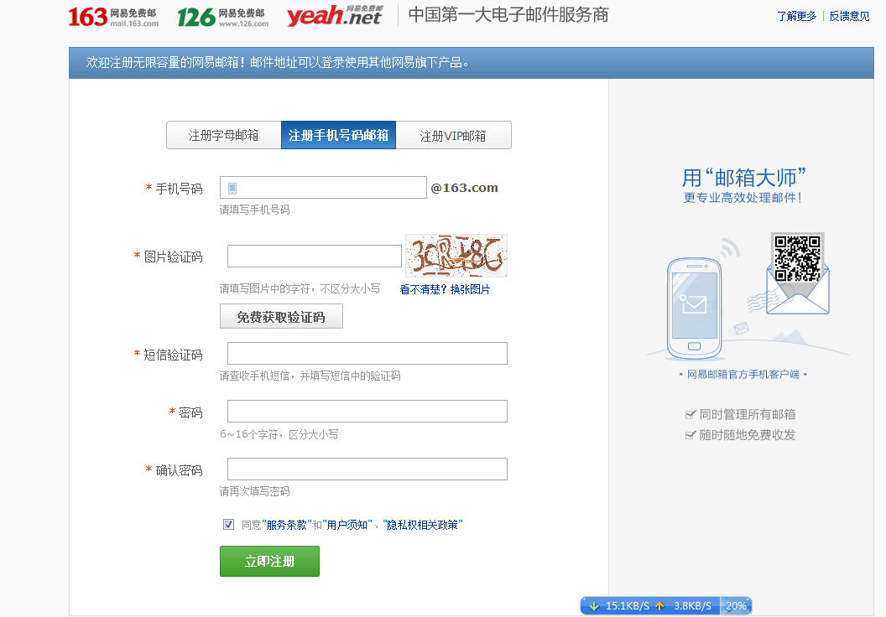Screen dimensions: 886x617
Task: Click the 15.1KB/S download speed text
Action: [x=628, y=606]
